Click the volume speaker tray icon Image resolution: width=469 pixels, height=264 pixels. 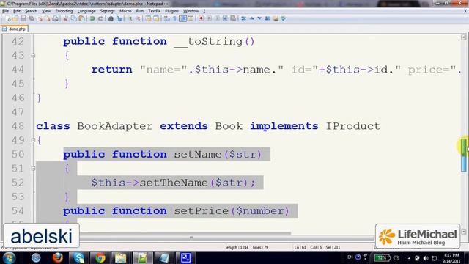(x=426, y=258)
